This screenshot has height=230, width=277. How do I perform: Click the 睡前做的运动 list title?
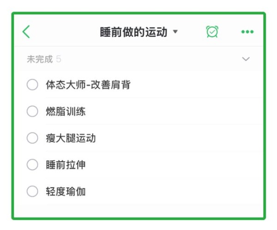pos(133,32)
